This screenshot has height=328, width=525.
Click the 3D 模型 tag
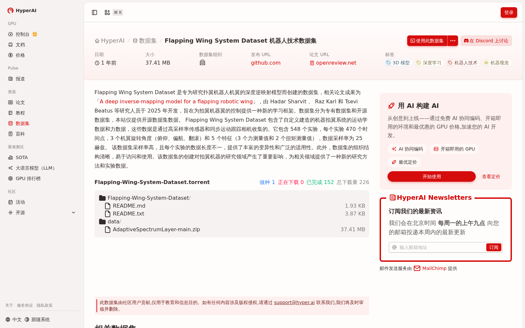(398, 63)
